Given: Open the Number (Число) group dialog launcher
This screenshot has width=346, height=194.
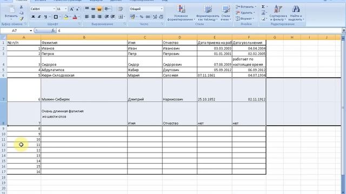Looking at the screenshot, I should coord(163,24).
